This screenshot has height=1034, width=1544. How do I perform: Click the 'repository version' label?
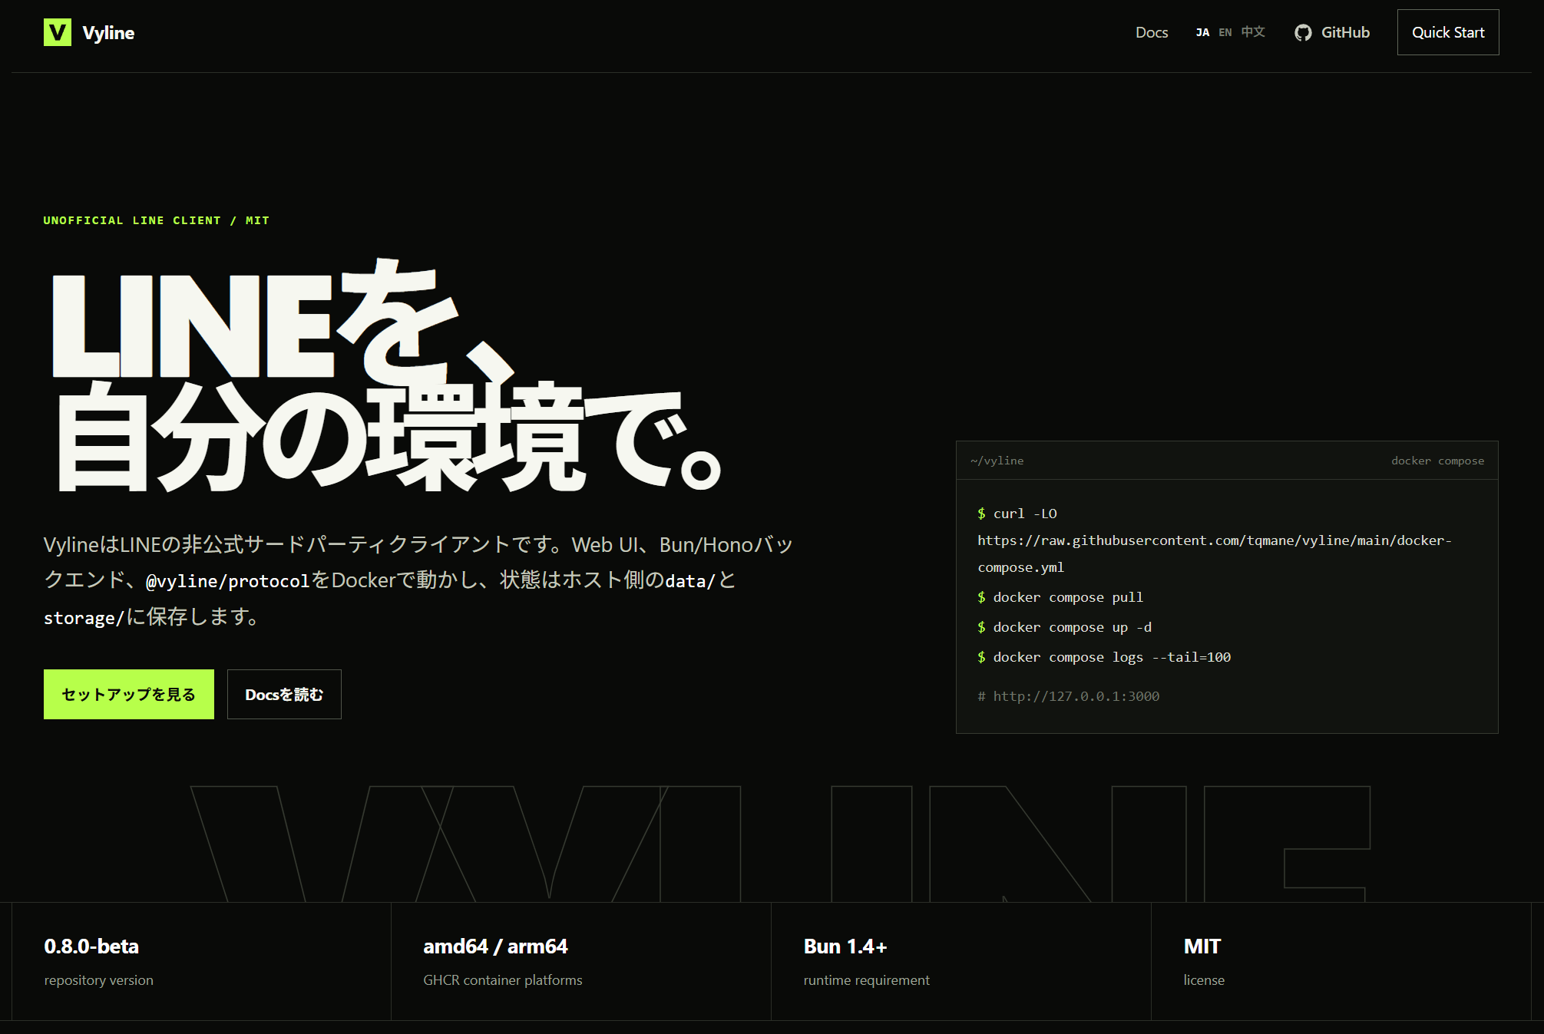tap(99, 980)
